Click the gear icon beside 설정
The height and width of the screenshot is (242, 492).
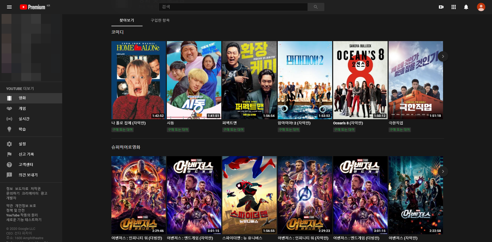click(x=9, y=144)
